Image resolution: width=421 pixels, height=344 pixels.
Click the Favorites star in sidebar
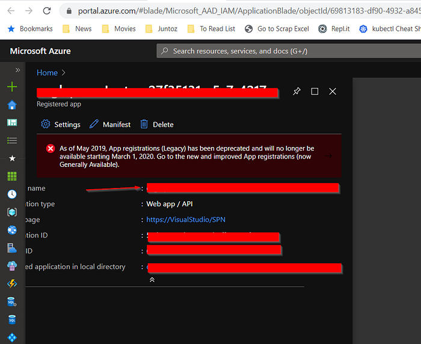pos(12,158)
